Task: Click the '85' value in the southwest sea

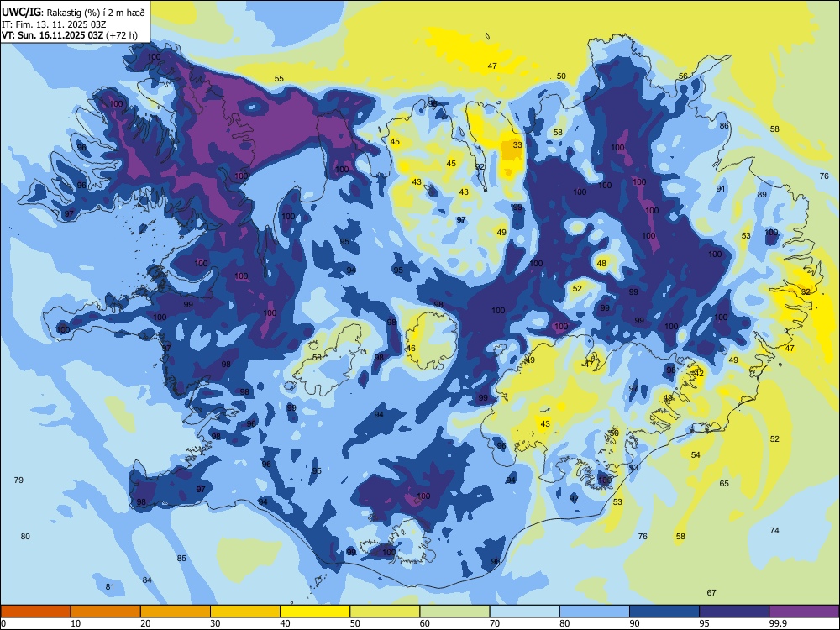Action: click(x=181, y=559)
